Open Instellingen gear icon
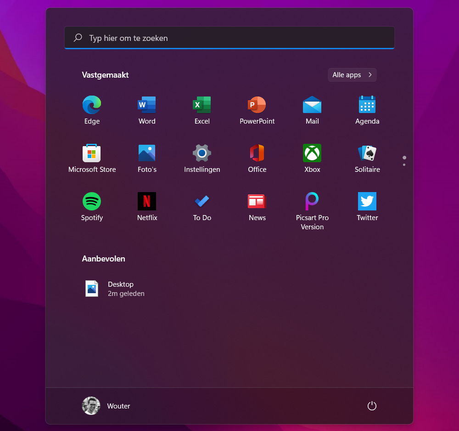This screenshot has width=459, height=431. 202,153
